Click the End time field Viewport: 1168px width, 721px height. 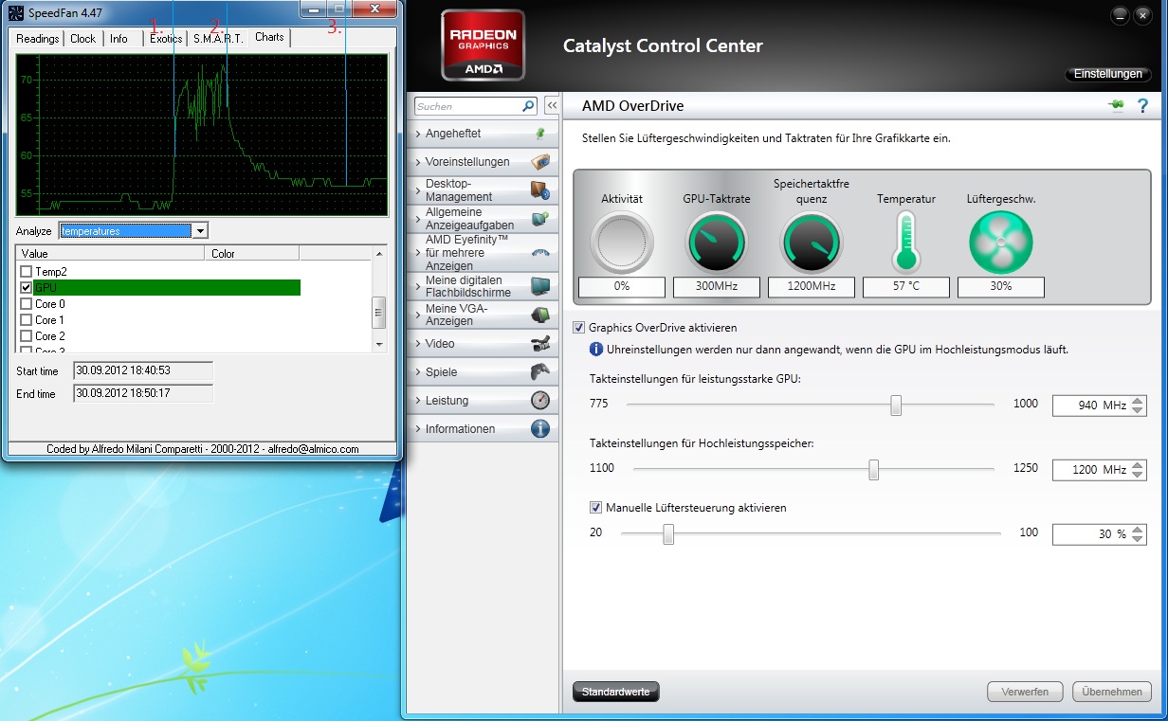pyautogui.click(x=143, y=393)
